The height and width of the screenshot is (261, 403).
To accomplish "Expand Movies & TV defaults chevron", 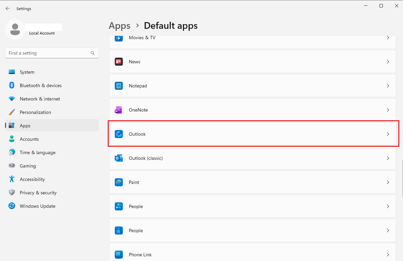I will tap(388, 38).
